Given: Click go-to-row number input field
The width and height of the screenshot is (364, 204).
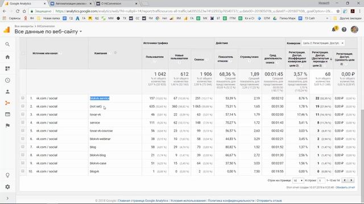Looking at the screenshot, I should point(321,180).
